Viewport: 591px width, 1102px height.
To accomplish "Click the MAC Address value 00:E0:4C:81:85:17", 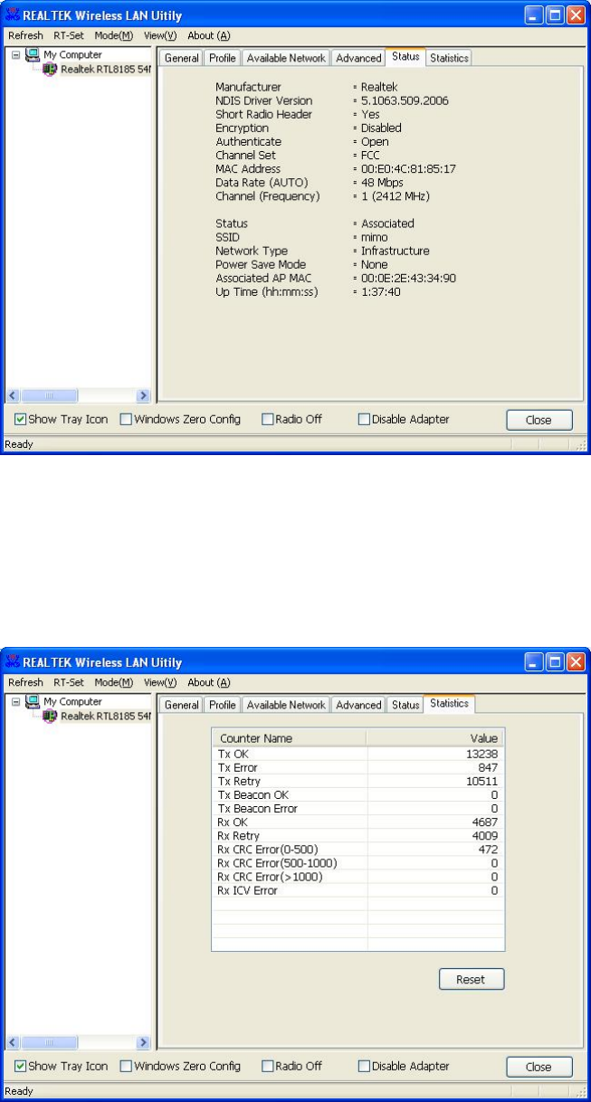I will tap(408, 169).
